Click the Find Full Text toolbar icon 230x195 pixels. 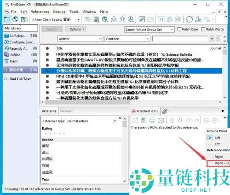pos(131,19)
